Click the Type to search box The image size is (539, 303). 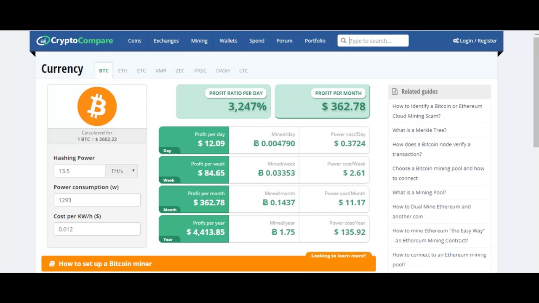[373, 40]
